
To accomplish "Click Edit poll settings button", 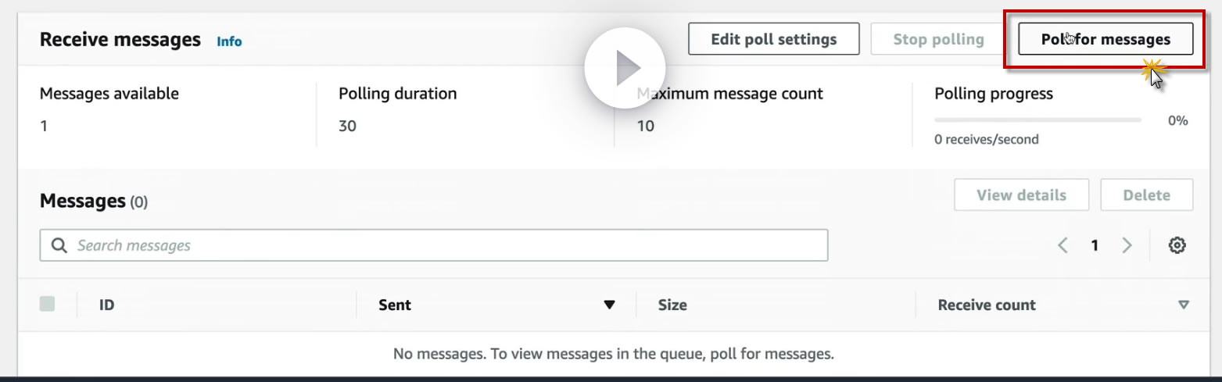I will click(x=773, y=39).
